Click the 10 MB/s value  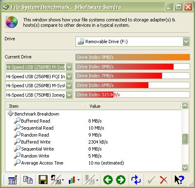pyautogui.click(x=96, y=128)
